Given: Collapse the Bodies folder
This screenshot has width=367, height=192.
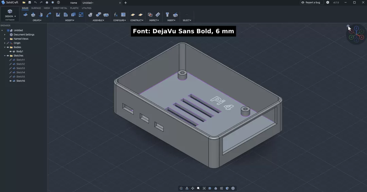Looking at the screenshot, I should (5, 47).
